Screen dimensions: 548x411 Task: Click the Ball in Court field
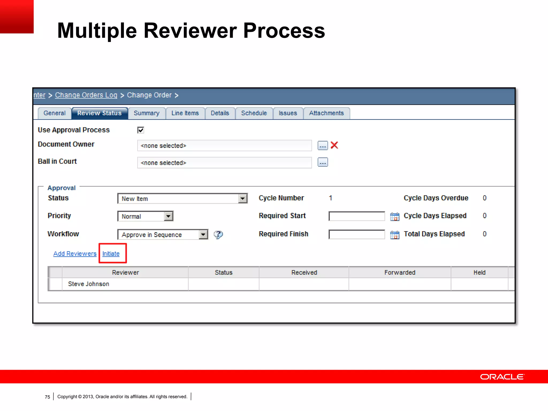(224, 163)
